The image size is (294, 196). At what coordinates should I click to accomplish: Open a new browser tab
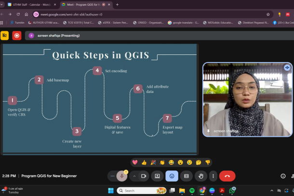point(117,4)
